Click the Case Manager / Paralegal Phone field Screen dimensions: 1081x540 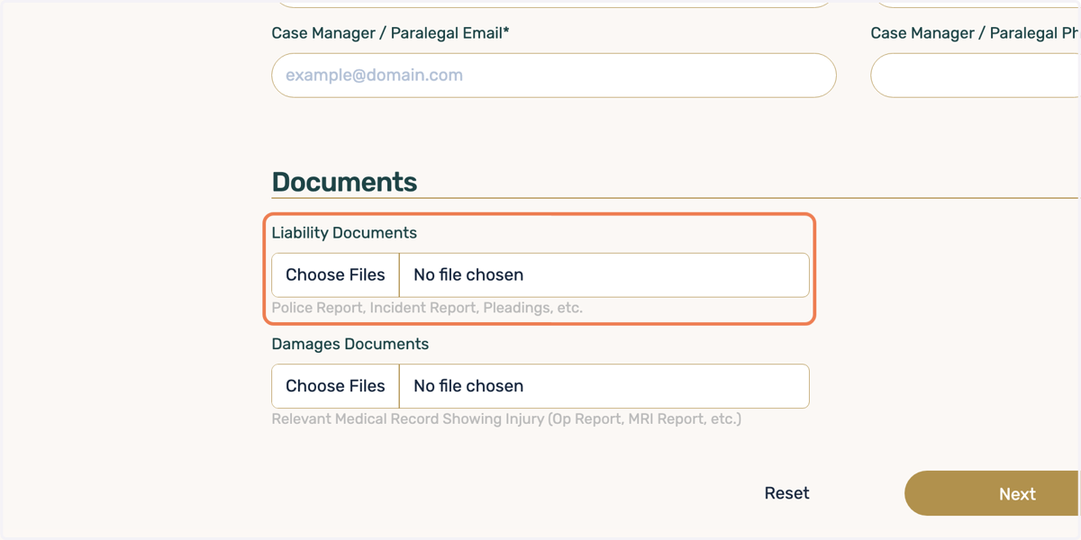click(976, 76)
